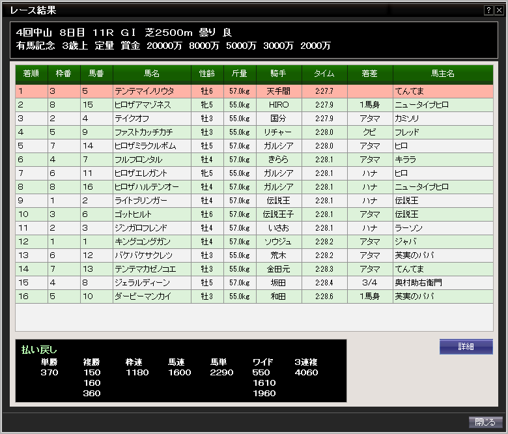Image resolution: width=508 pixels, height=434 pixels.
Task: Click the 馬番 column header
Action: [x=96, y=74]
